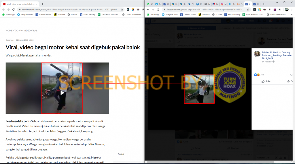Switch to the Telegram tab in right window
This screenshot has height=164, width=295.
coord(158,4)
